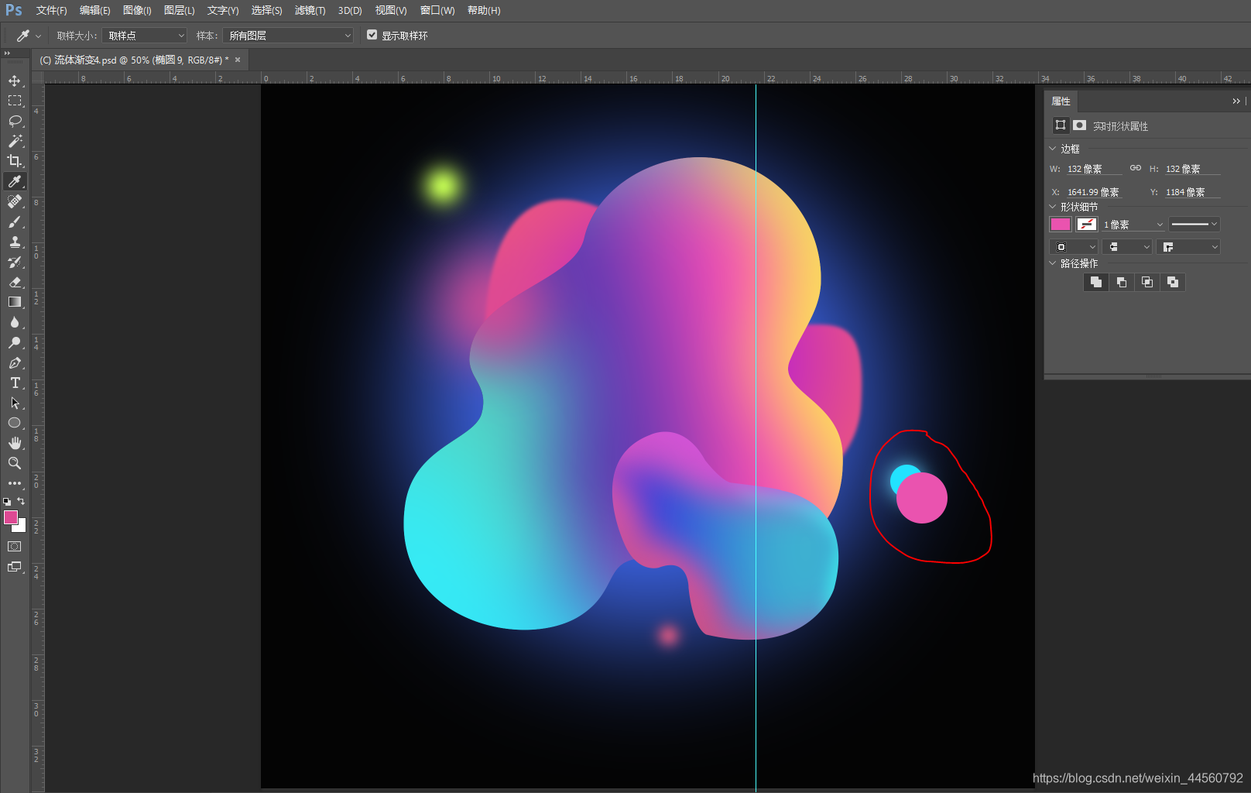Select the Magic Wand tool
This screenshot has height=793, width=1251.
tap(15, 141)
